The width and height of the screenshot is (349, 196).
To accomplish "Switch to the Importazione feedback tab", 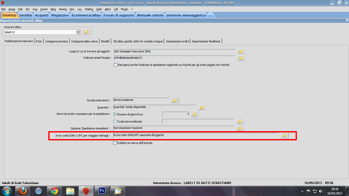I will (206, 41).
